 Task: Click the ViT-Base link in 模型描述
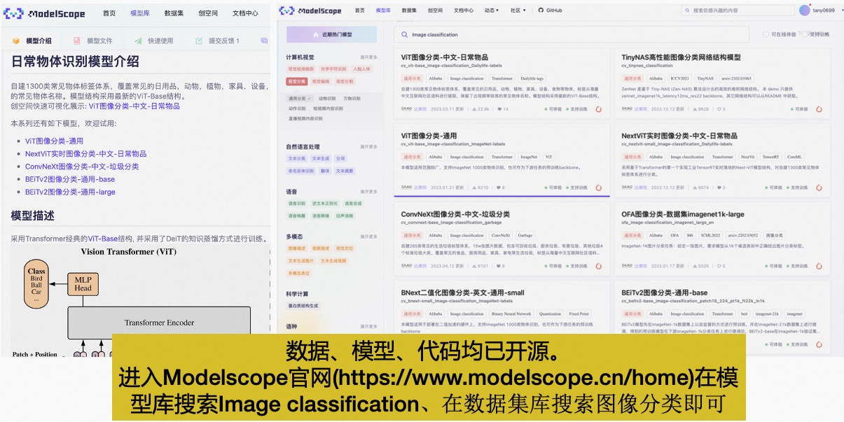(102, 239)
